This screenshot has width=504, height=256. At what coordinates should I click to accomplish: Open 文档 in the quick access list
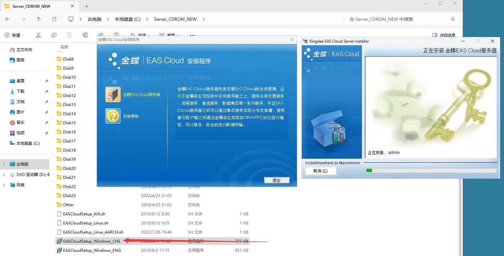pyautogui.click(x=20, y=102)
